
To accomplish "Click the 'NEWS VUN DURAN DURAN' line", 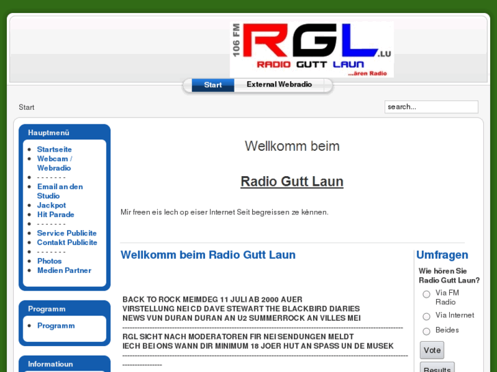I will click(241, 318).
